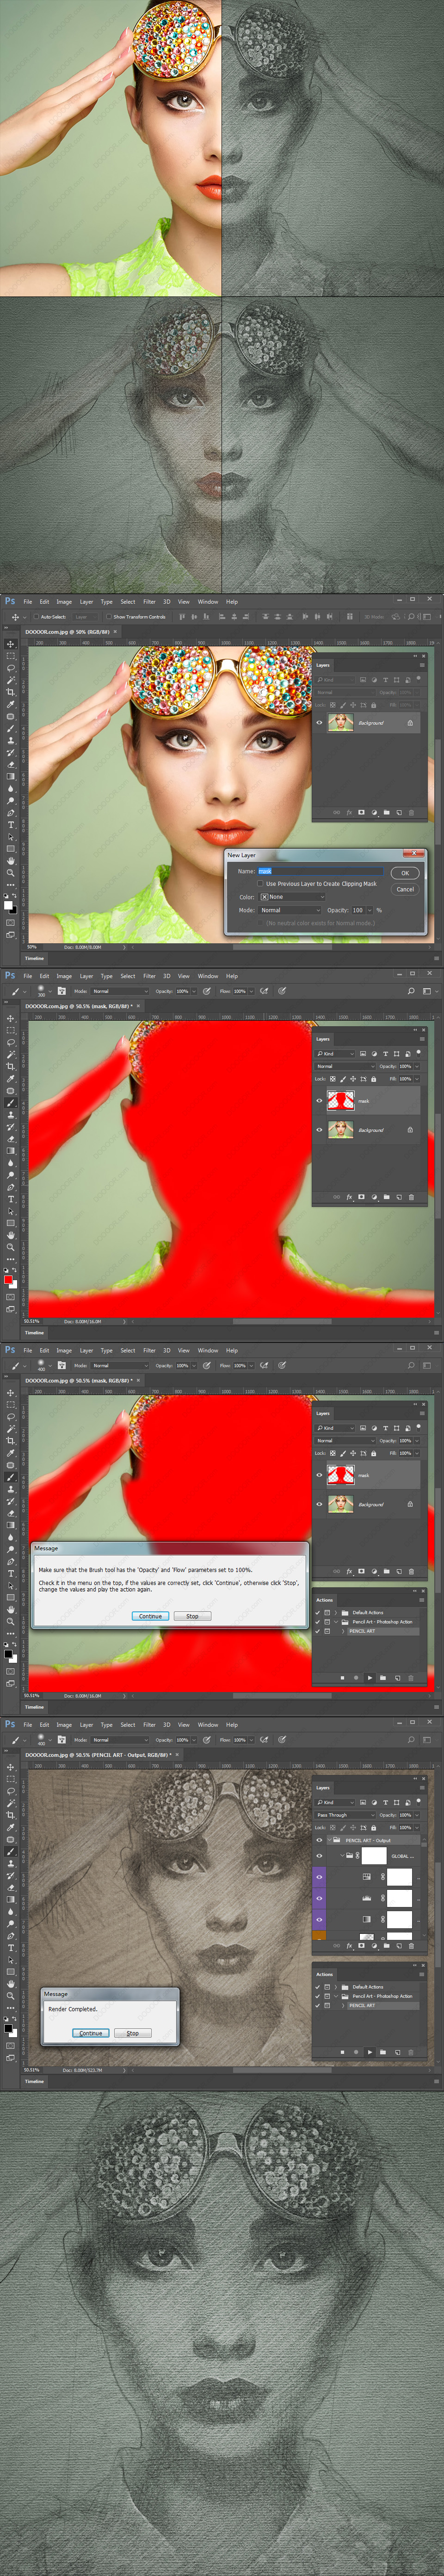Screen dimensions: 444x2576
Task: Click Background layer lock icon in New Layer screenshot
Action: [410, 723]
